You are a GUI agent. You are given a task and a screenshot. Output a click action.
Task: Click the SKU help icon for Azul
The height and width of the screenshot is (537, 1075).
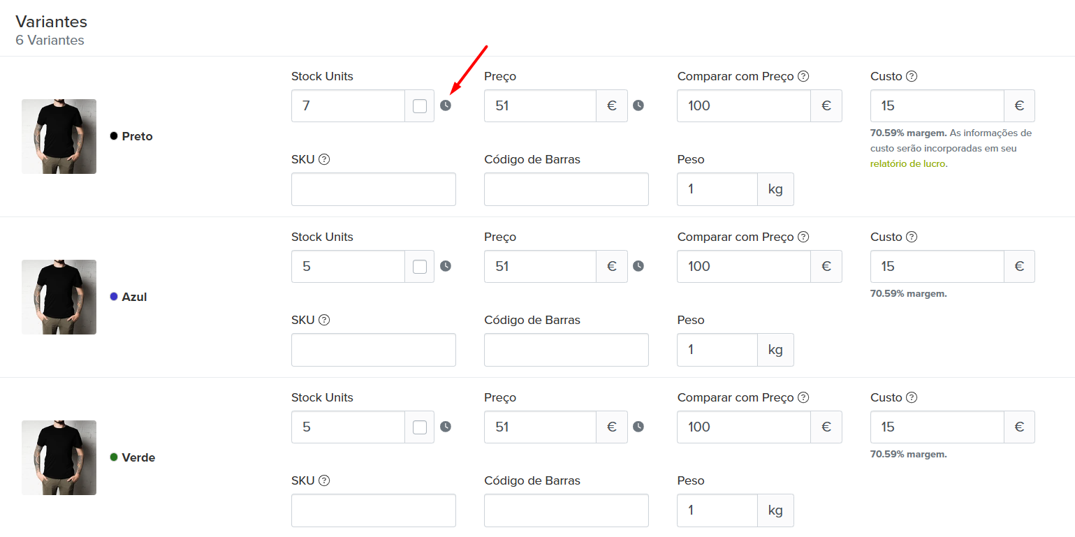[324, 321]
